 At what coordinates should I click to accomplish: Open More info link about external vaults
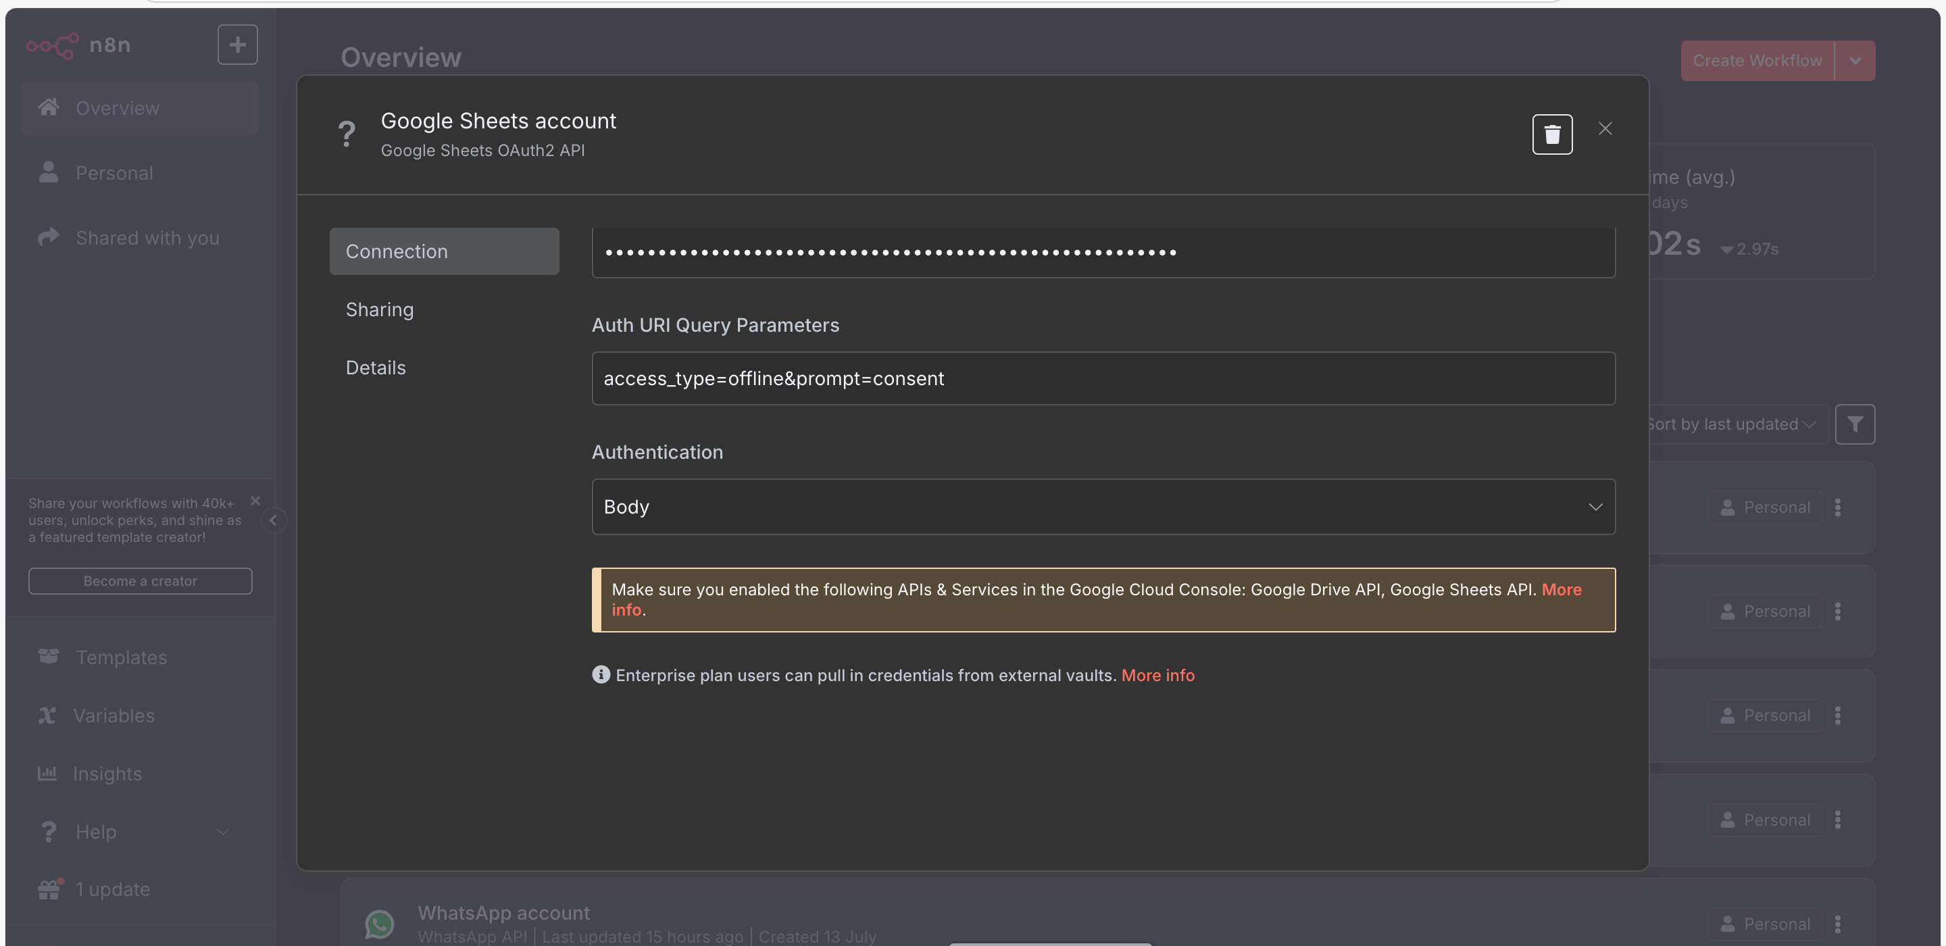click(x=1157, y=675)
